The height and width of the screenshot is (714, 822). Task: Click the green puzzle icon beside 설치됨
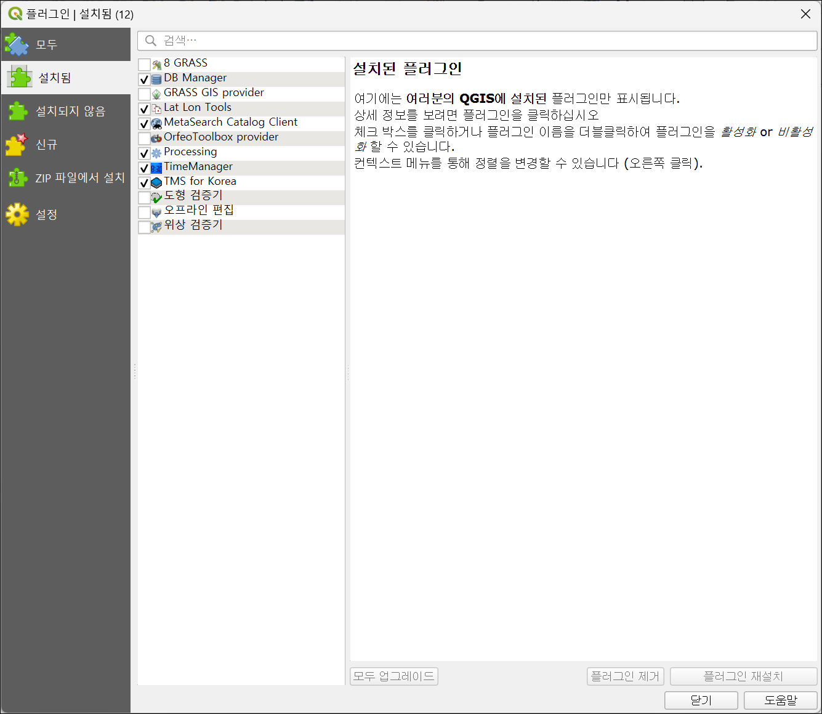point(20,78)
